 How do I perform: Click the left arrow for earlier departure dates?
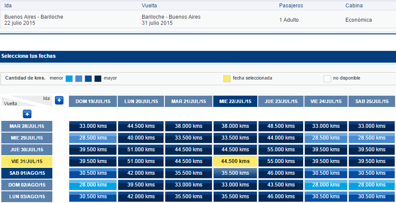tap(59, 100)
